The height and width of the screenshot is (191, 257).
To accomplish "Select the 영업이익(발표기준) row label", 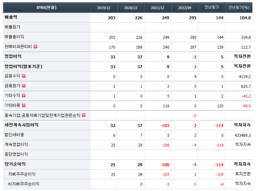I will 24,66.
